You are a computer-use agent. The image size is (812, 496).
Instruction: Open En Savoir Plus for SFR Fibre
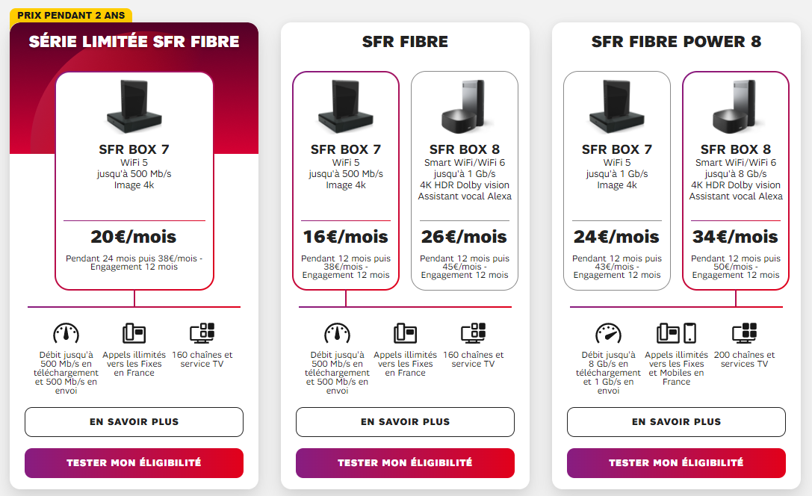(x=405, y=422)
